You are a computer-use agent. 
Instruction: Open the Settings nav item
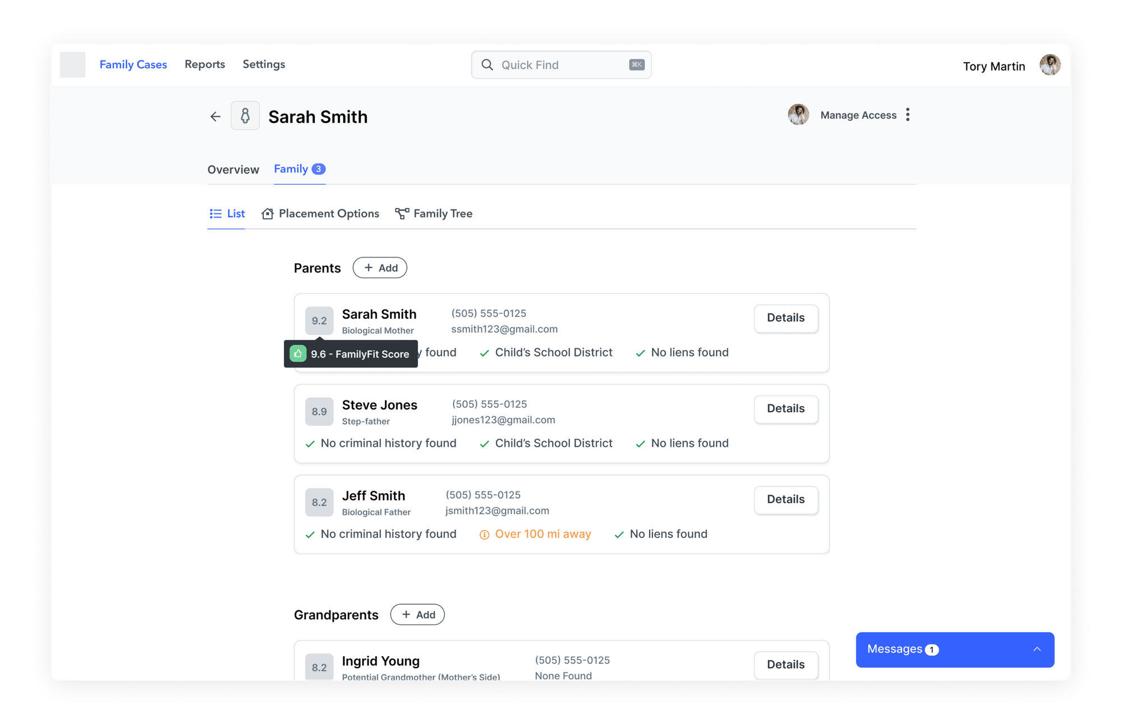[264, 65]
